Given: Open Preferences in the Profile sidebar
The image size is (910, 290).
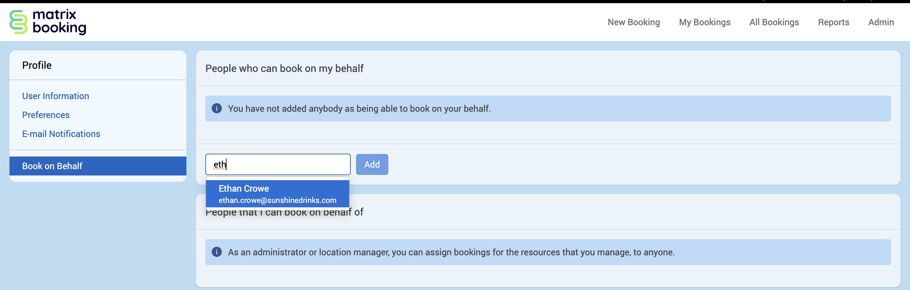Looking at the screenshot, I should (45, 115).
